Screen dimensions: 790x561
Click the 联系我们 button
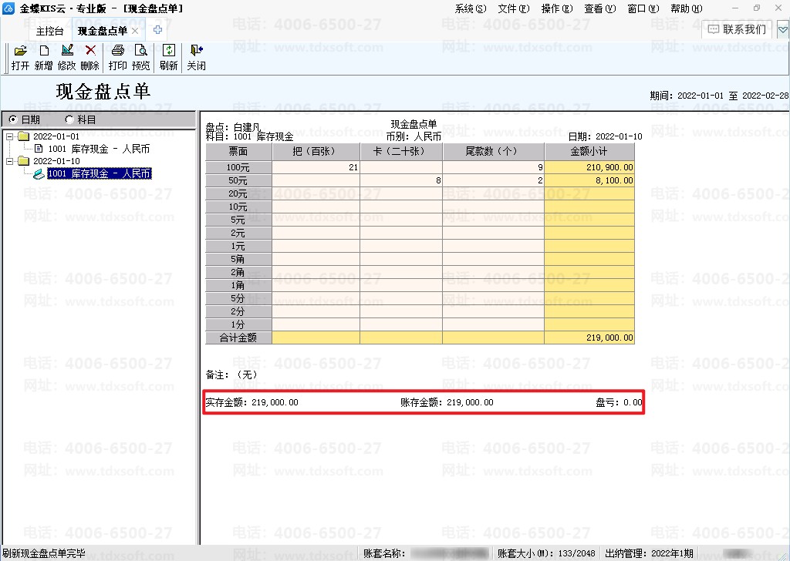click(x=737, y=30)
